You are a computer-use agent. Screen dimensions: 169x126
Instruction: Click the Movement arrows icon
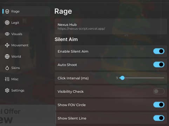7,45
